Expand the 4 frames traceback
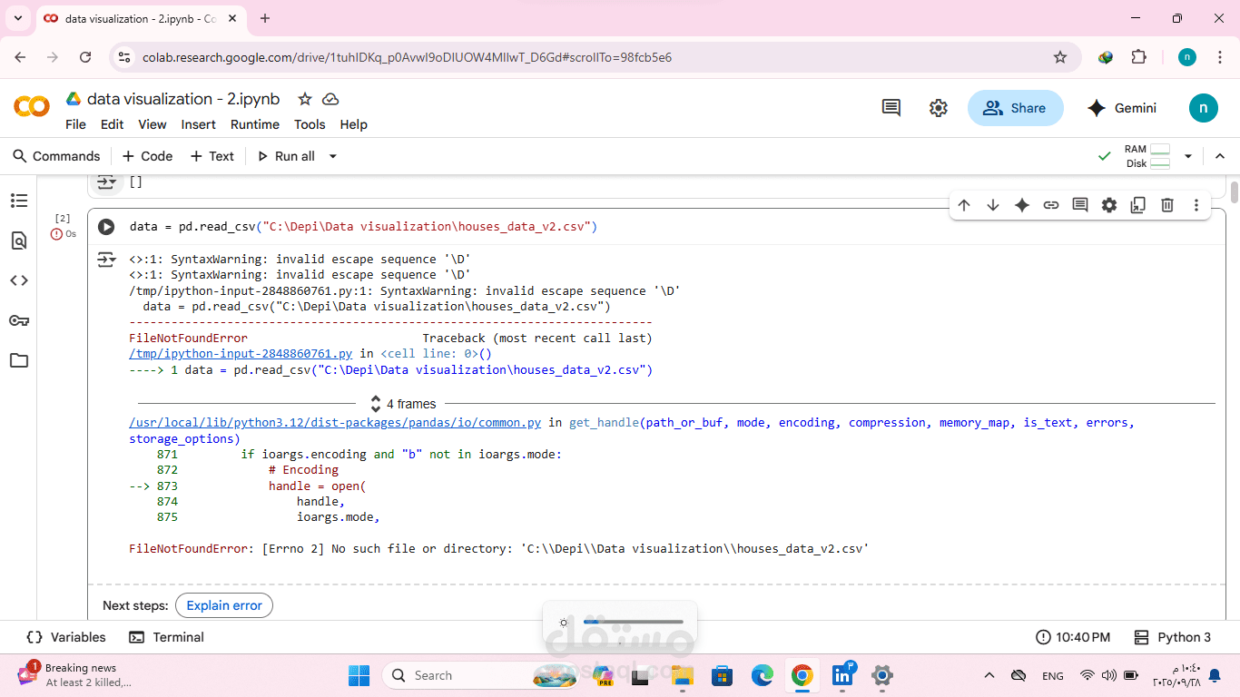Screen dimensions: 1240x697 [x=403, y=404]
